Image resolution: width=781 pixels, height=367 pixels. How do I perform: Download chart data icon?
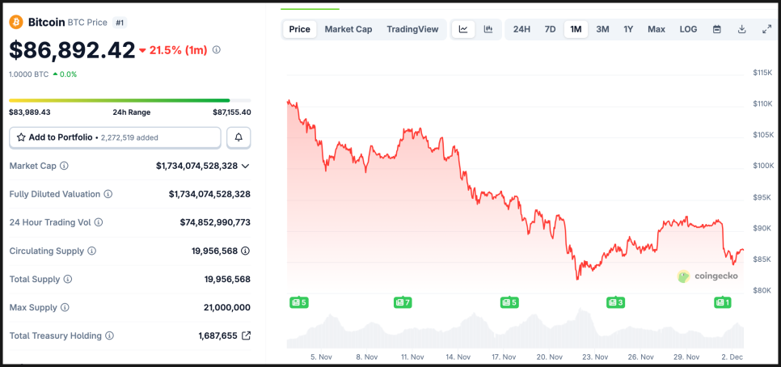[x=741, y=29]
